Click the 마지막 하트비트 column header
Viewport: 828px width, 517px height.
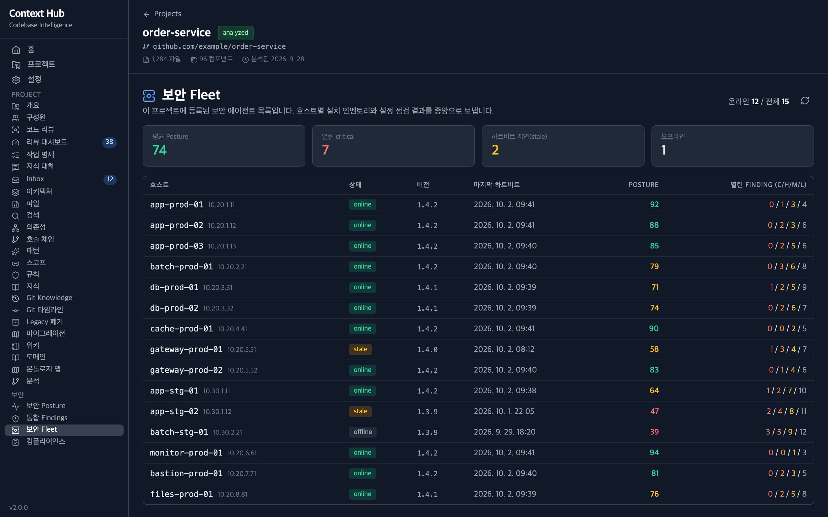497,185
